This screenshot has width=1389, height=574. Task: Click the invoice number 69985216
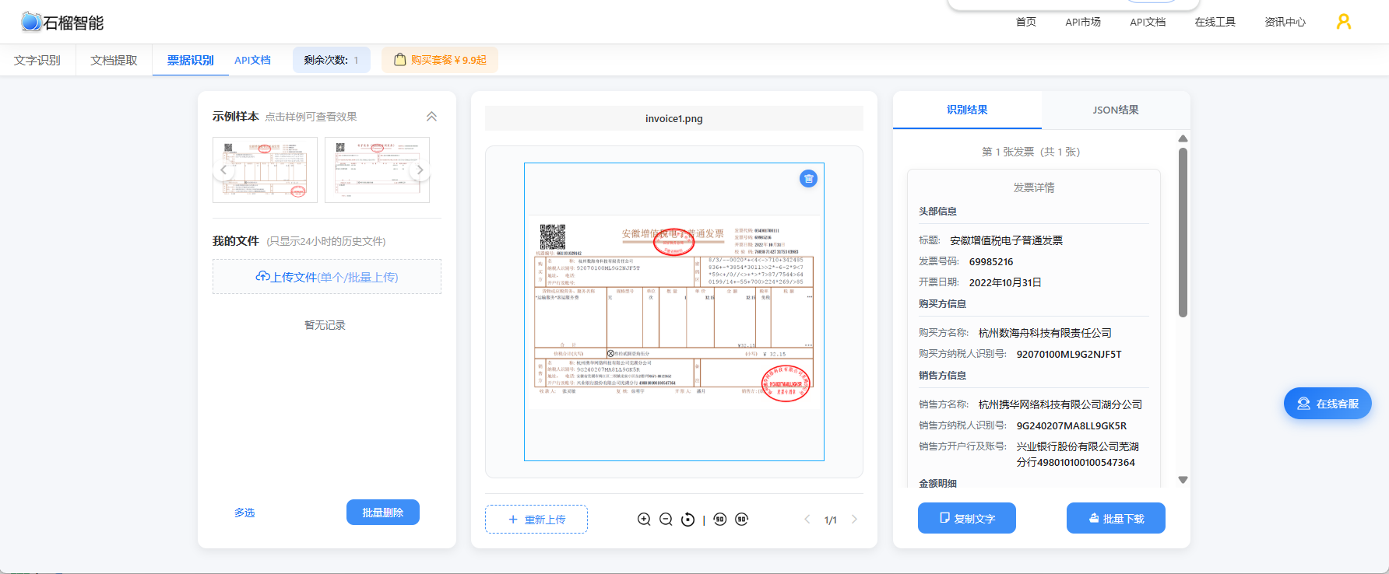pos(991,262)
